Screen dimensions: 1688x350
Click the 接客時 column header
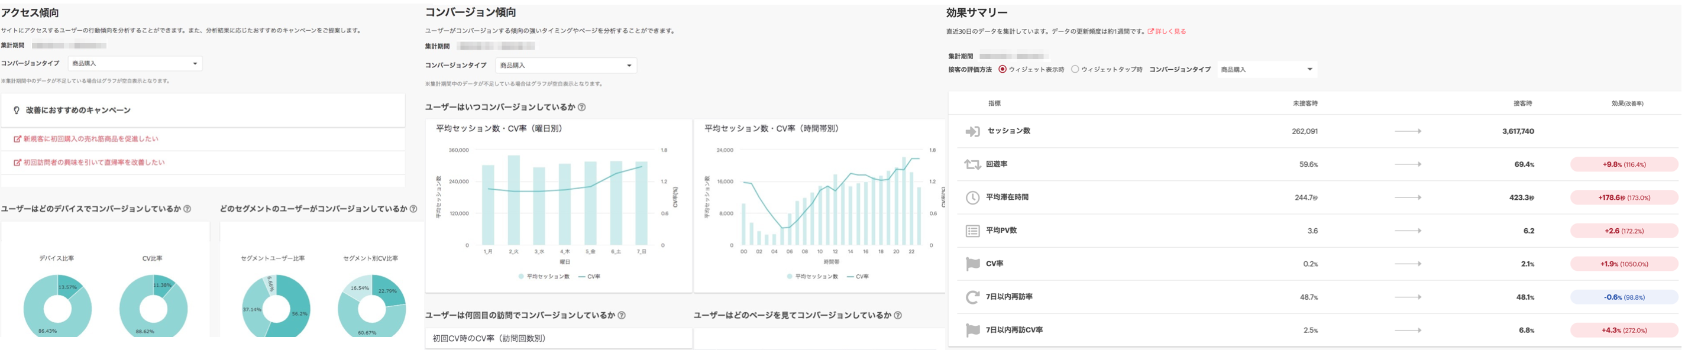click(x=1522, y=103)
